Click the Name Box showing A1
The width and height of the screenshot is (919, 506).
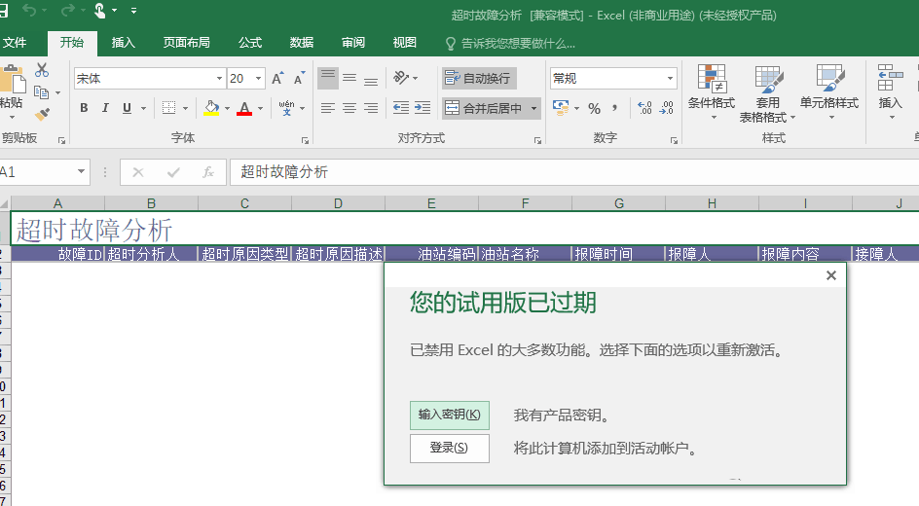36,172
